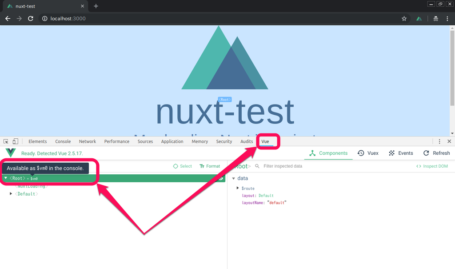
Task: Expand the $route property
Action: click(238, 188)
